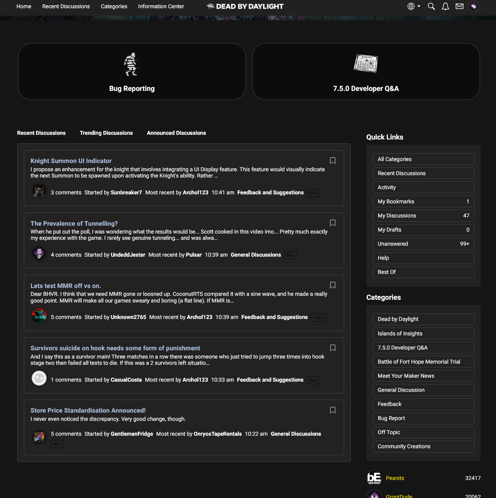Open the Community Creations category
Screen dimensions: 496x498
click(424, 446)
